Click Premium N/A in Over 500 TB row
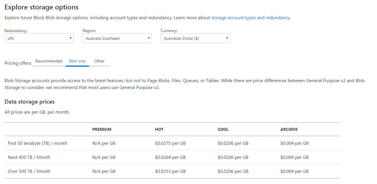The width and height of the screenshot is (377, 184). [x=104, y=171]
